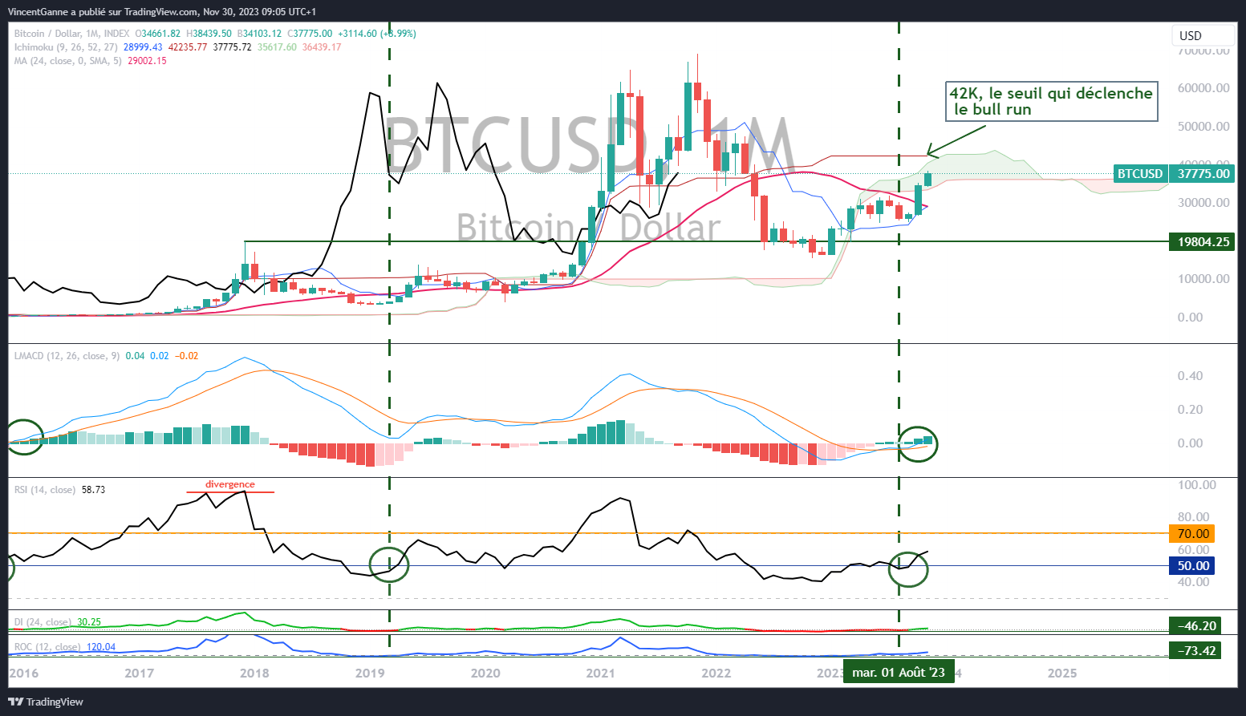This screenshot has height=716, width=1246.
Task: Open the MA (24, close) indicator legend
Action: pyautogui.click(x=68, y=61)
